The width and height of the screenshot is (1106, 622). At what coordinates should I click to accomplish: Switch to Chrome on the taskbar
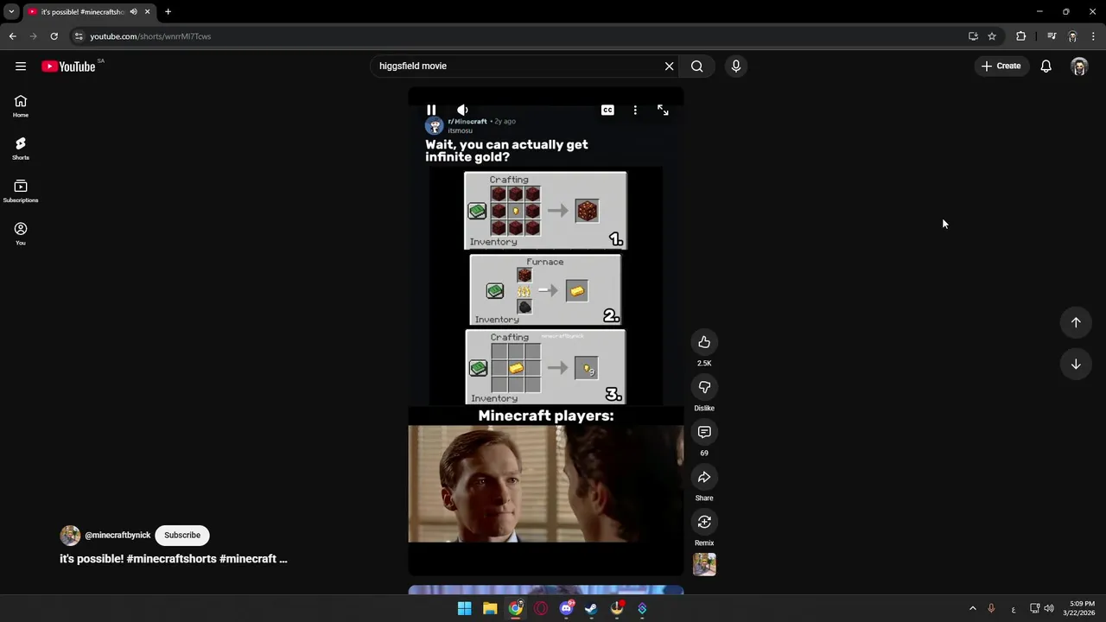point(516,609)
